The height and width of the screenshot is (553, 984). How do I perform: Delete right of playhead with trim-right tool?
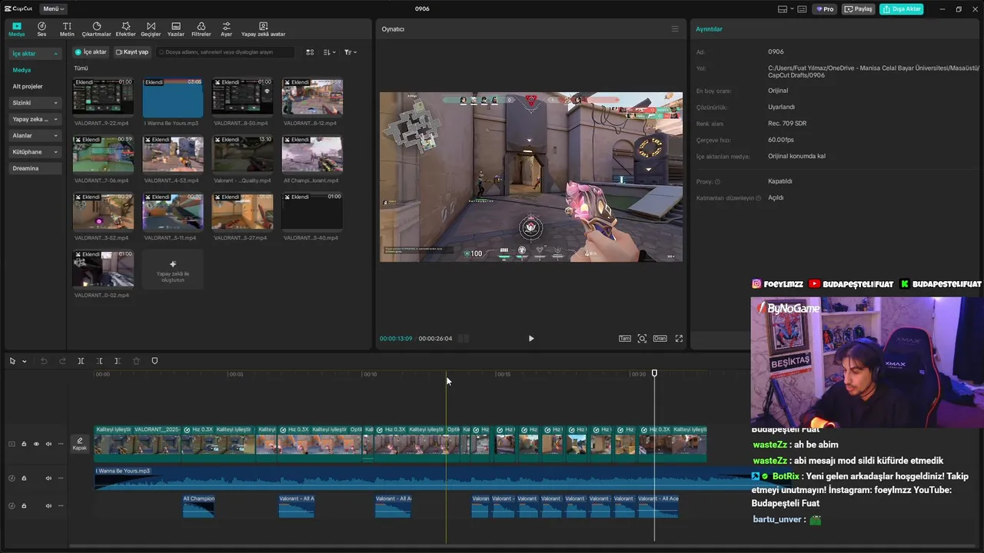point(118,361)
